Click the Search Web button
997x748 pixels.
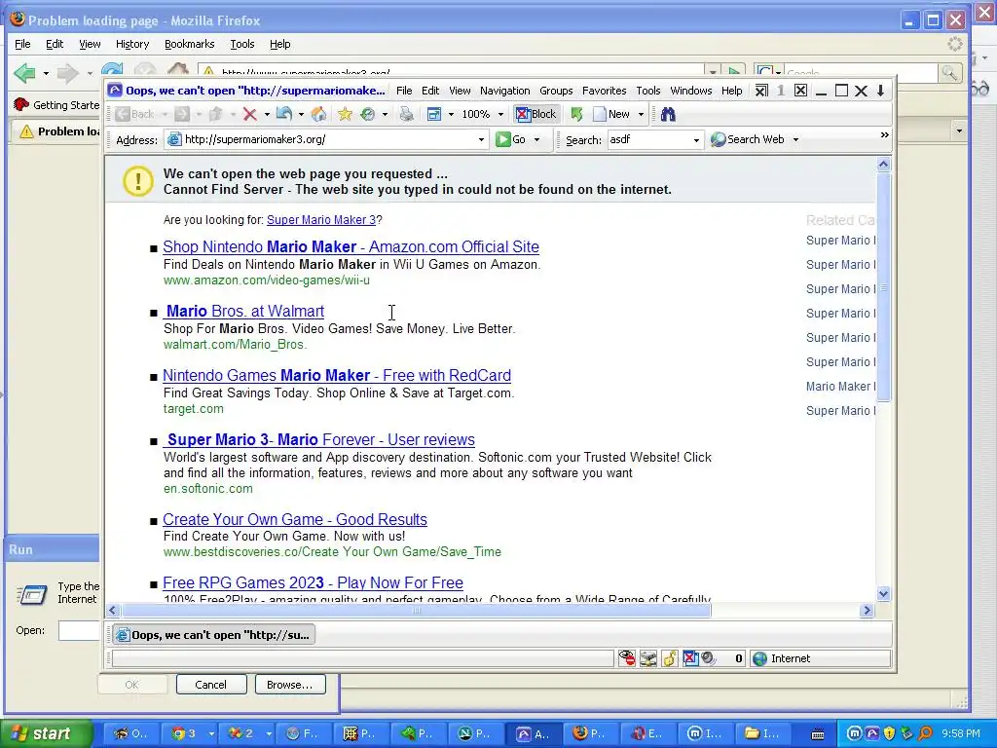748,140
